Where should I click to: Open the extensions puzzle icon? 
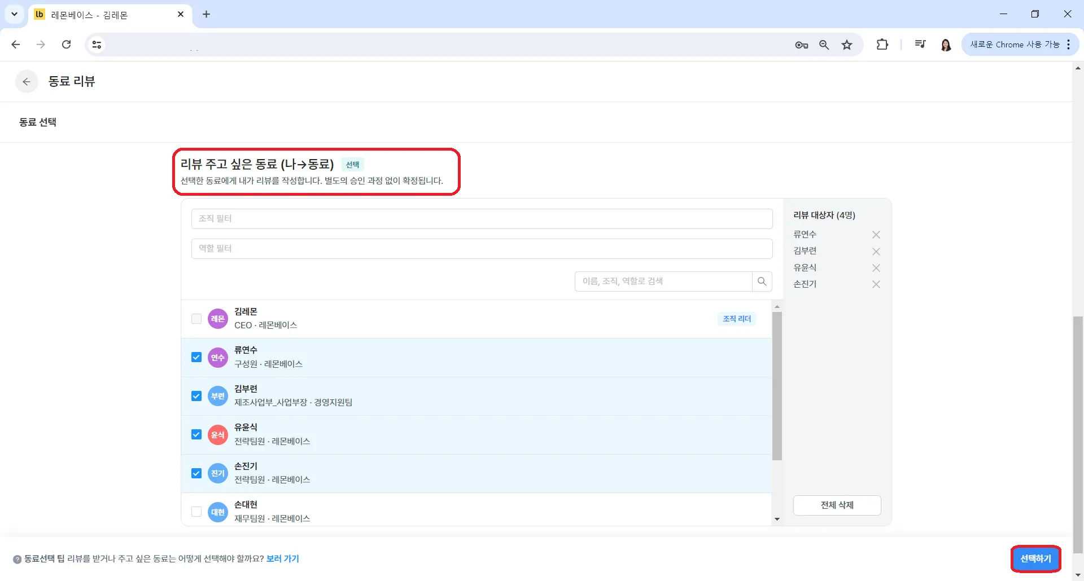pos(882,45)
